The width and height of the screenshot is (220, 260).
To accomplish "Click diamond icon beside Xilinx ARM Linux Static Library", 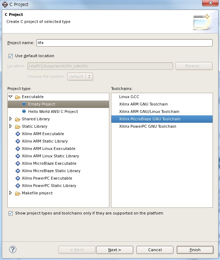I will tap(18, 156).
